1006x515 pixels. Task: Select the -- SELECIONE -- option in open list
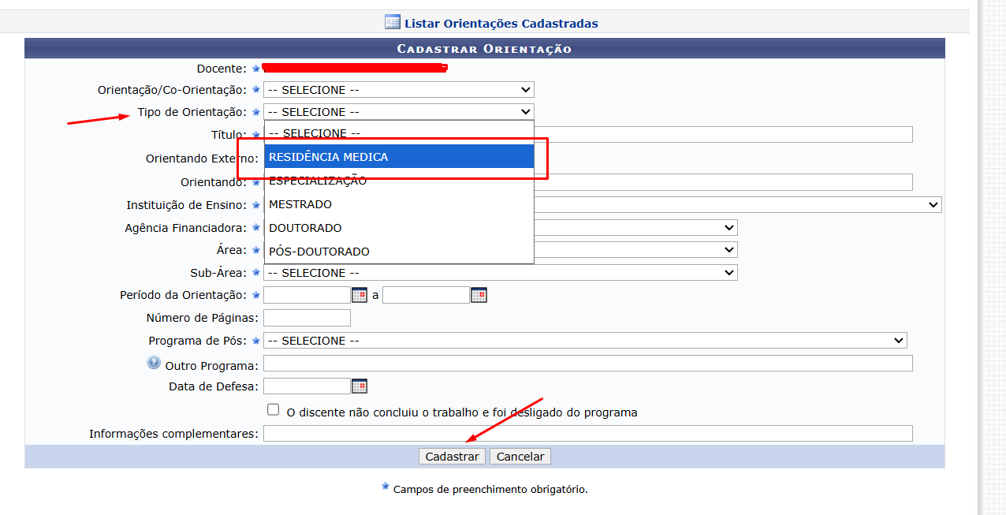(x=399, y=133)
